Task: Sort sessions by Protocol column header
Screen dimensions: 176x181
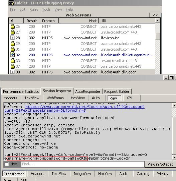Action: [x=49, y=21]
